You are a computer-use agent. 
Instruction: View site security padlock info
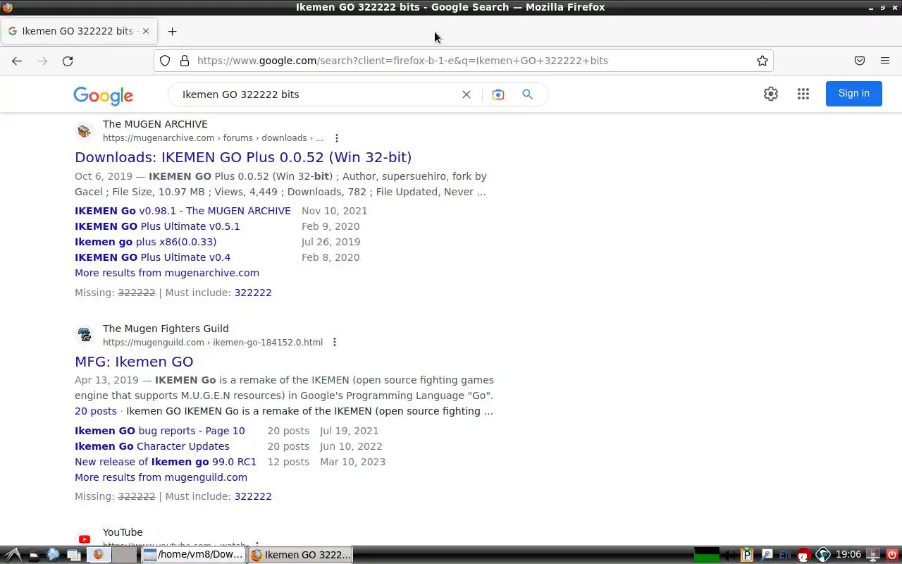[x=185, y=61]
